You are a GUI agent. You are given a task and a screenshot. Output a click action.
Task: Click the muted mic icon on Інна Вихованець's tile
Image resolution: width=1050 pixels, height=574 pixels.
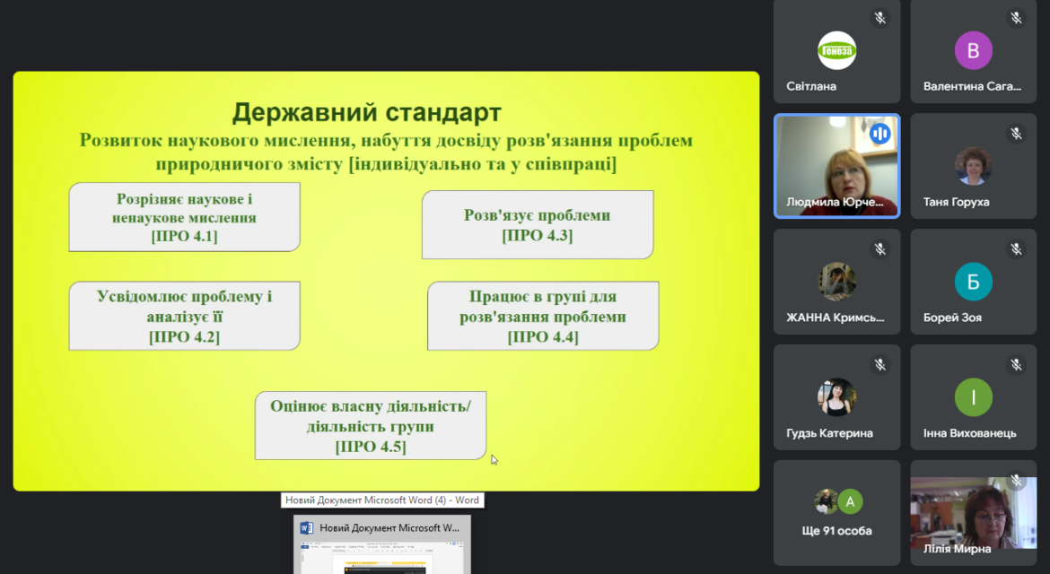pos(1016,365)
